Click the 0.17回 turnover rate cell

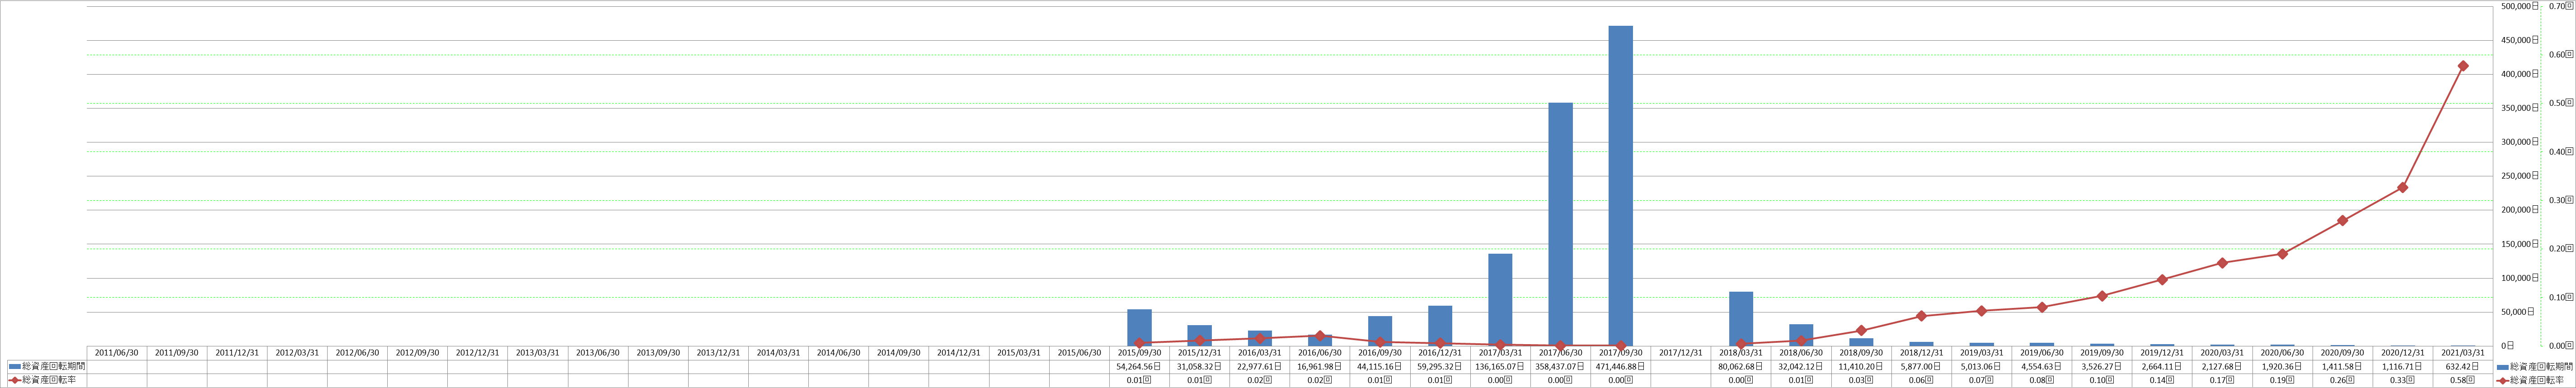click(2222, 380)
